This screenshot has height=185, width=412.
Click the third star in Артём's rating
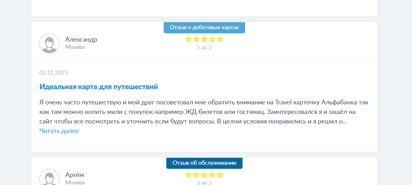[204, 175]
